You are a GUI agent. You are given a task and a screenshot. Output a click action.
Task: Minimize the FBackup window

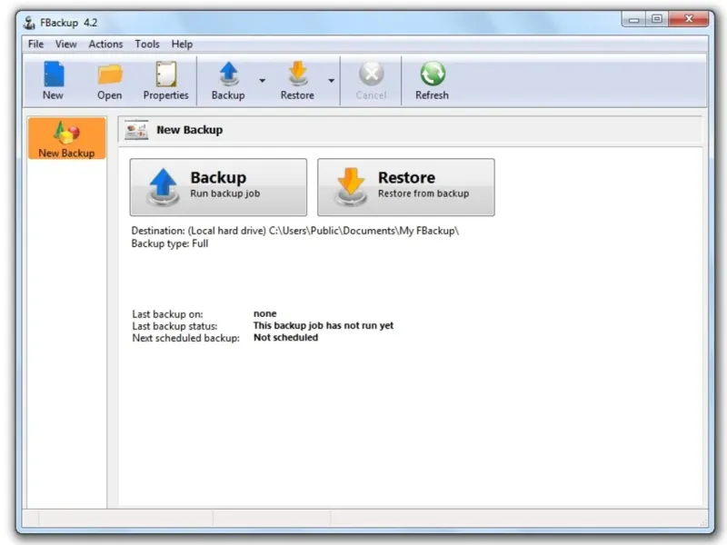(633, 19)
